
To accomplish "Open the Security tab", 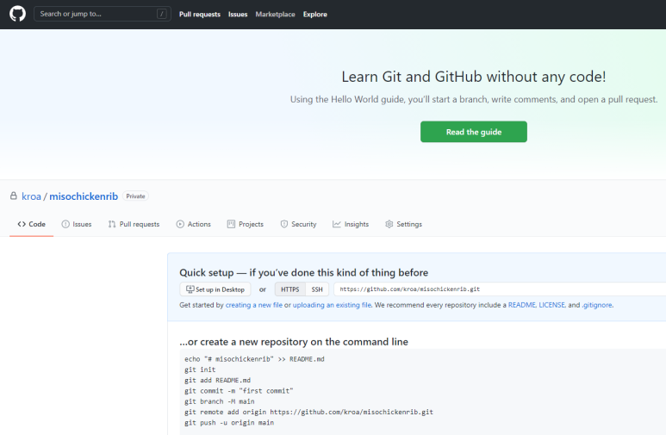I will coord(298,224).
